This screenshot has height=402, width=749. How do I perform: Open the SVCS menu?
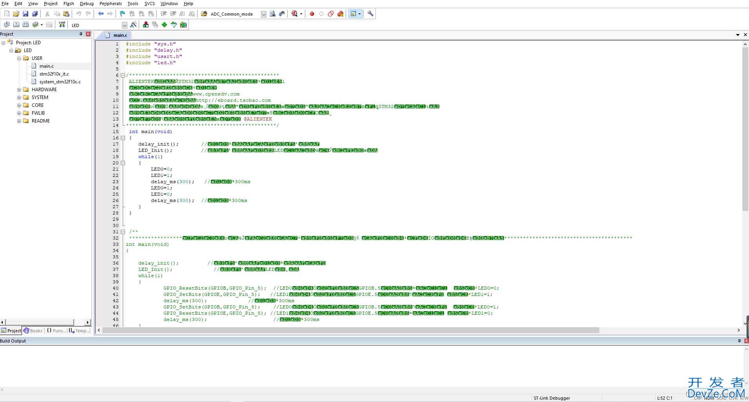[x=149, y=4]
